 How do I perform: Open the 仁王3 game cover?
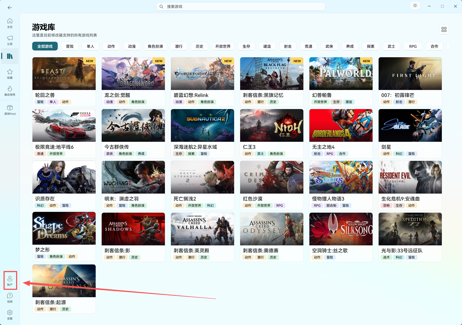tap(272, 125)
